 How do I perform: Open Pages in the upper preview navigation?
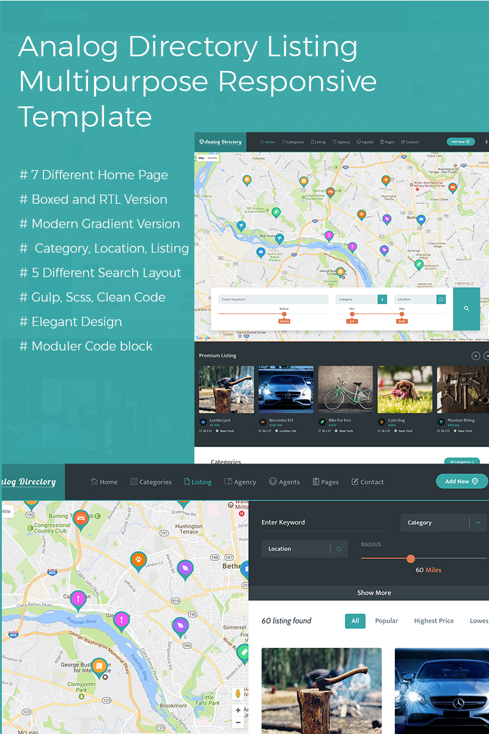[387, 142]
